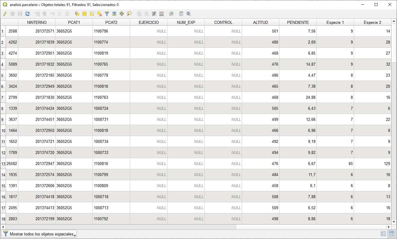The height and width of the screenshot is (239, 397).
Task: Open the field calculator
Action: 161,14
